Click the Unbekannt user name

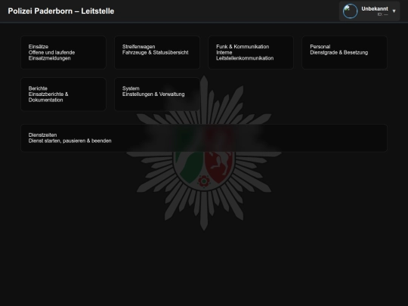(x=375, y=9)
